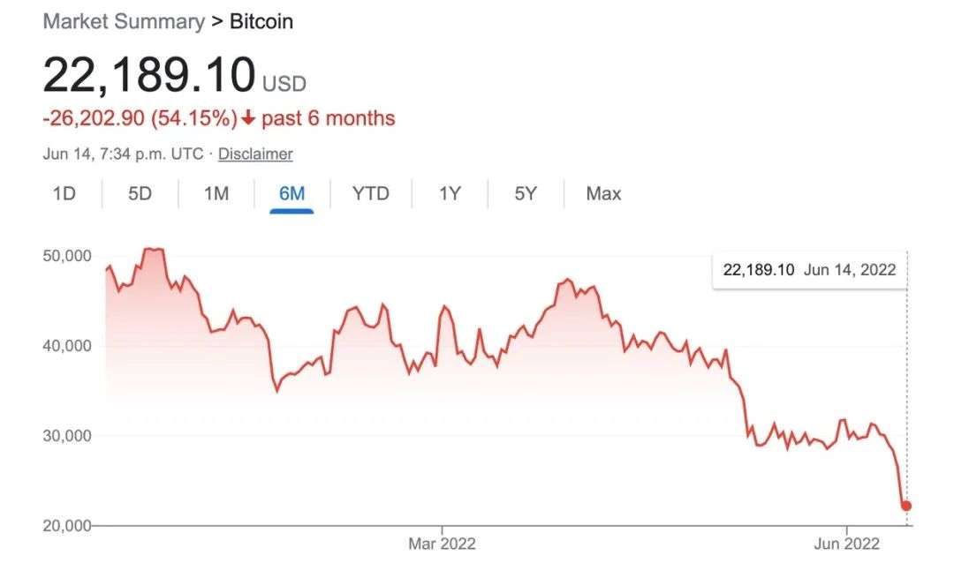Click the red data point marker

906,506
